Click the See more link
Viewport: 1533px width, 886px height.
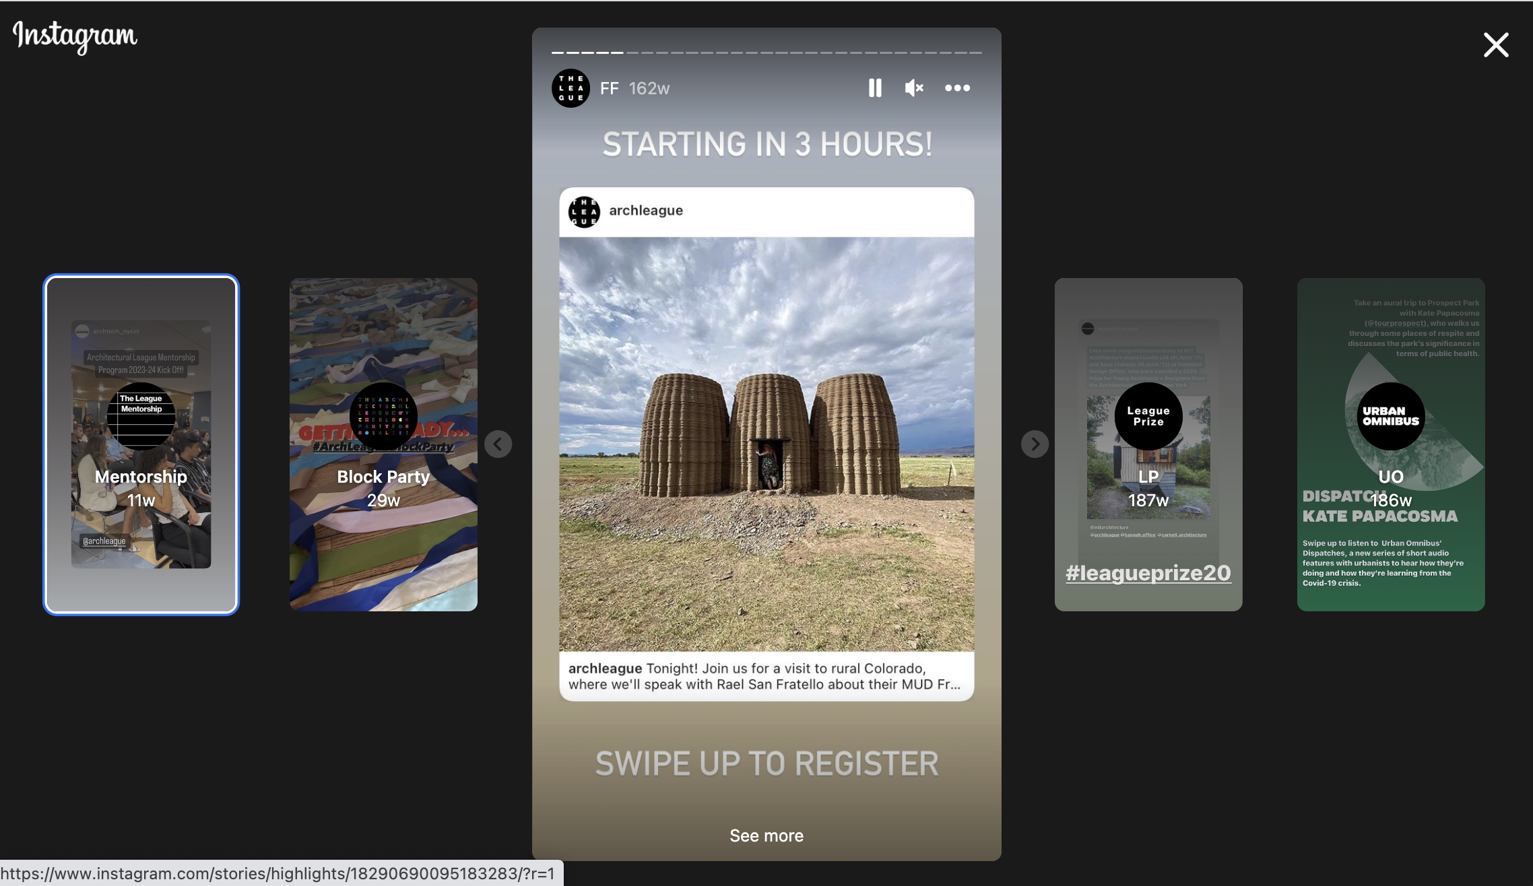click(767, 836)
